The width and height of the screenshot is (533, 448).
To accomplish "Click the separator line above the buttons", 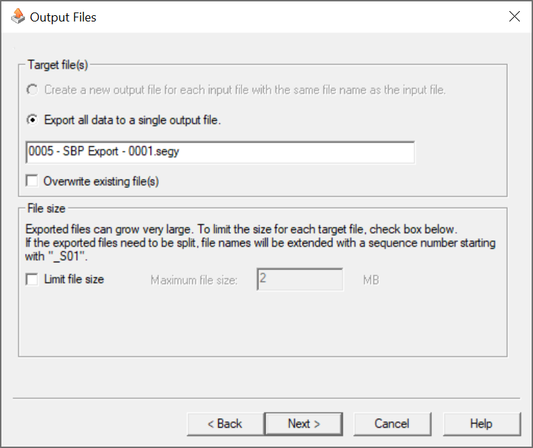I will (x=266, y=398).
